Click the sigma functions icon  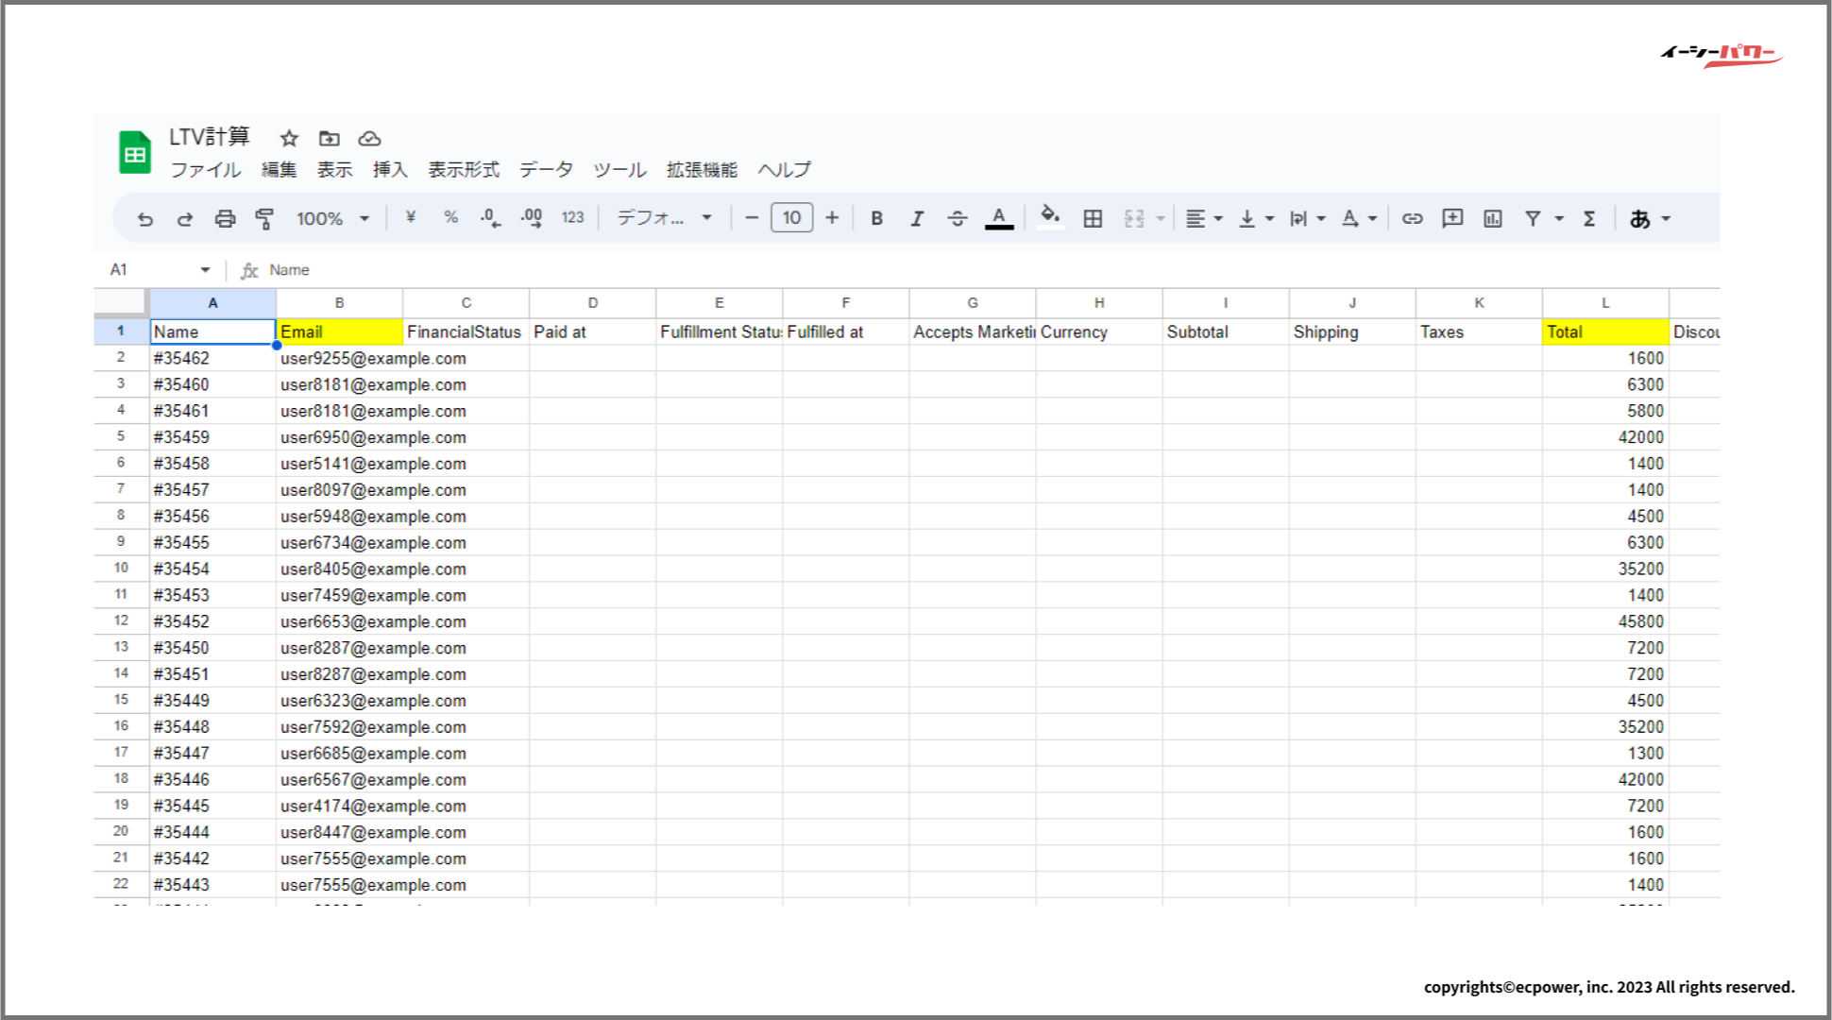1589,219
